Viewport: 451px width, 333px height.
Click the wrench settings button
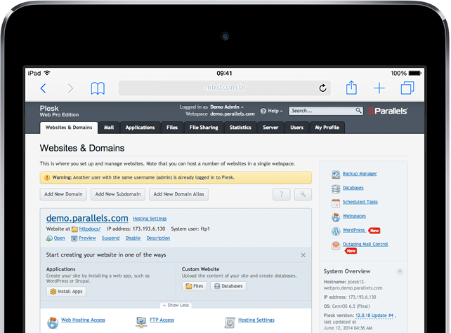click(x=303, y=194)
